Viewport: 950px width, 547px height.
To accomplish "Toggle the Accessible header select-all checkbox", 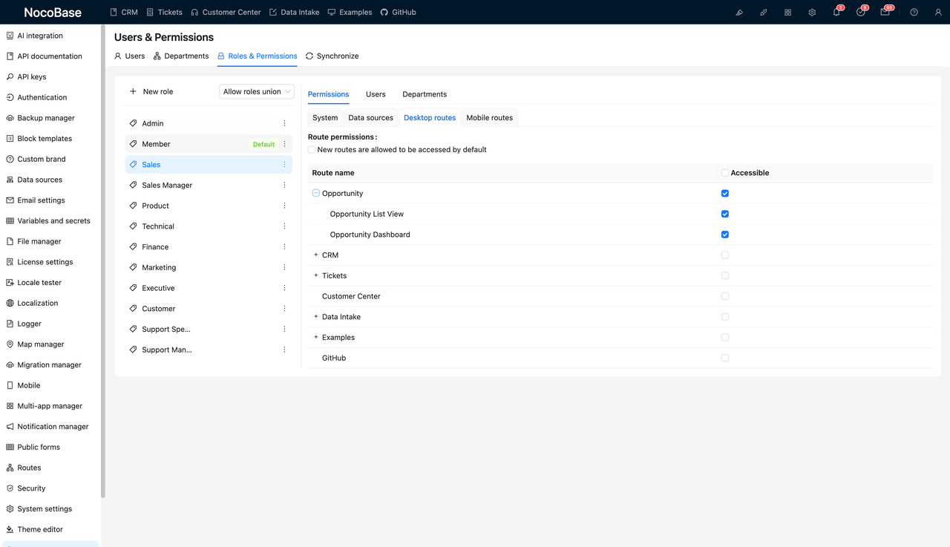I will tap(724, 173).
